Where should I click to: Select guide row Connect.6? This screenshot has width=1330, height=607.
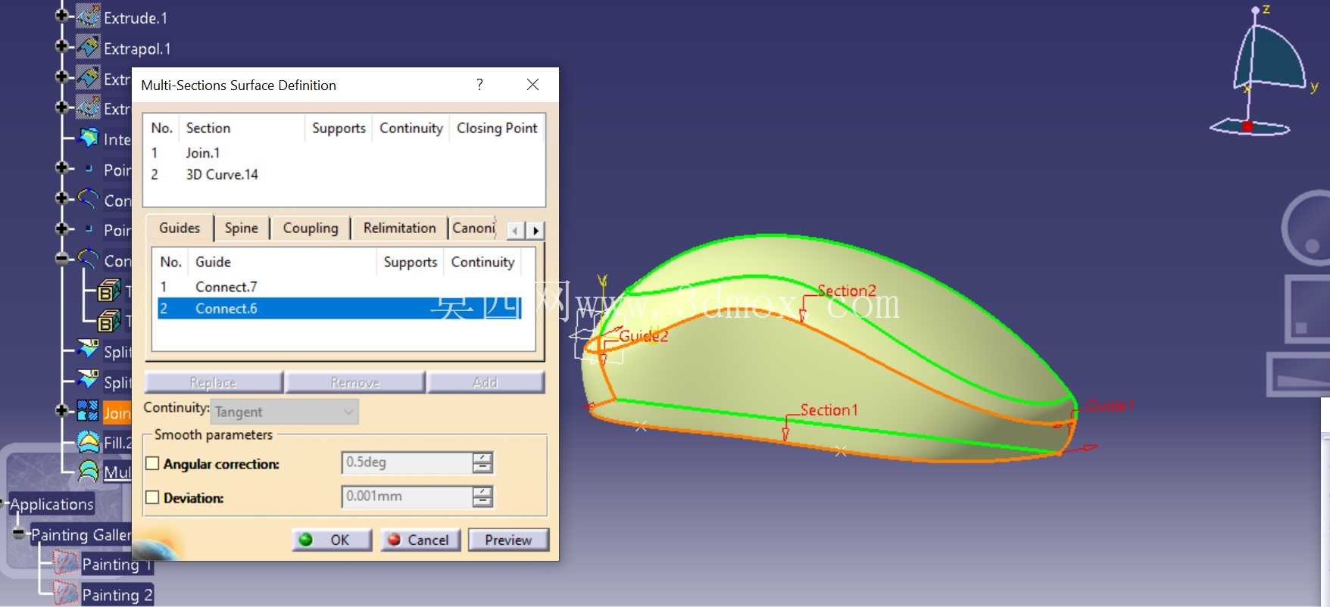[x=339, y=308]
